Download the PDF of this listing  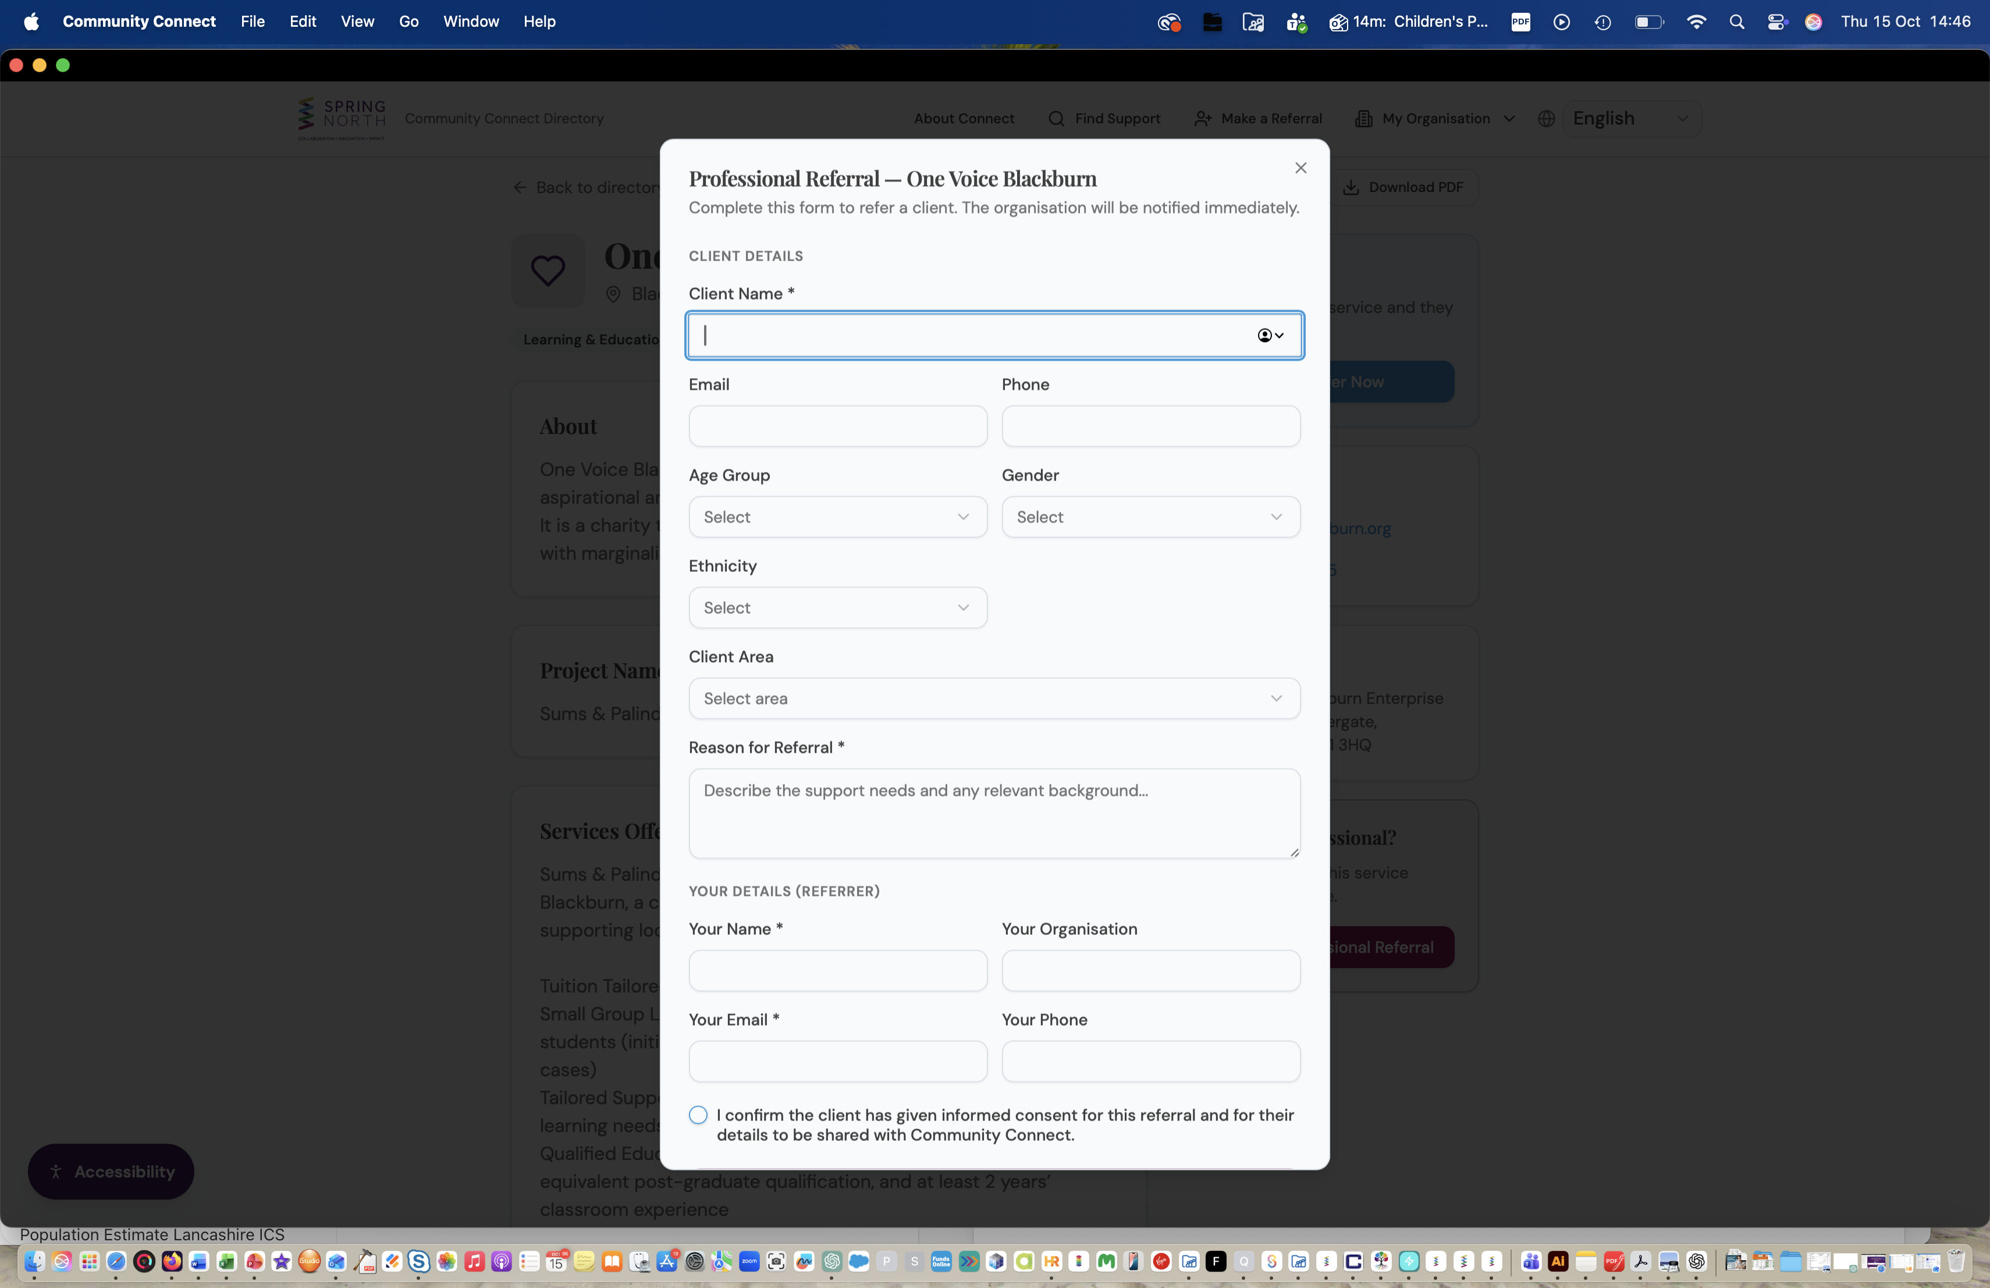coord(1403,187)
